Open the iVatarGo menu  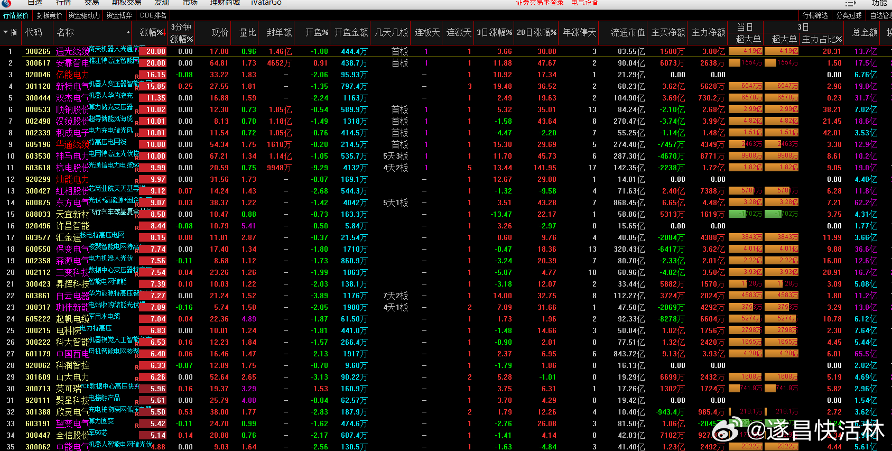tap(266, 3)
